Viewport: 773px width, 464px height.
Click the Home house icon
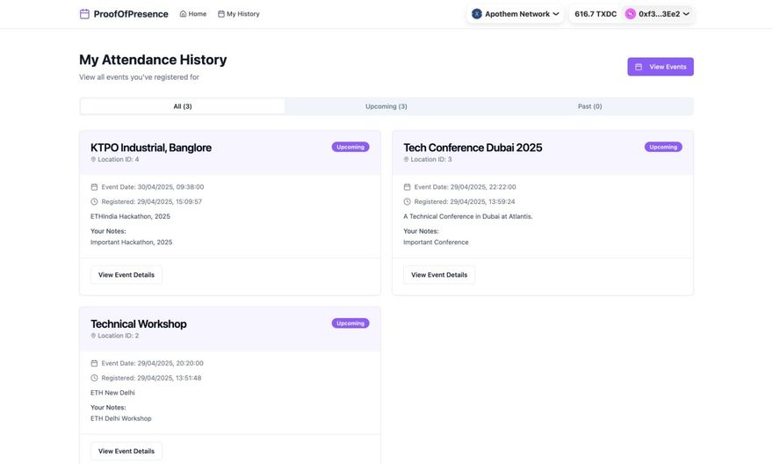[183, 14]
